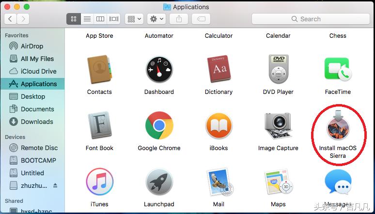Image resolution: width=375 pixels, height=214 pixels.
Task: Click the Search field
Action: (x=311, y=19)
